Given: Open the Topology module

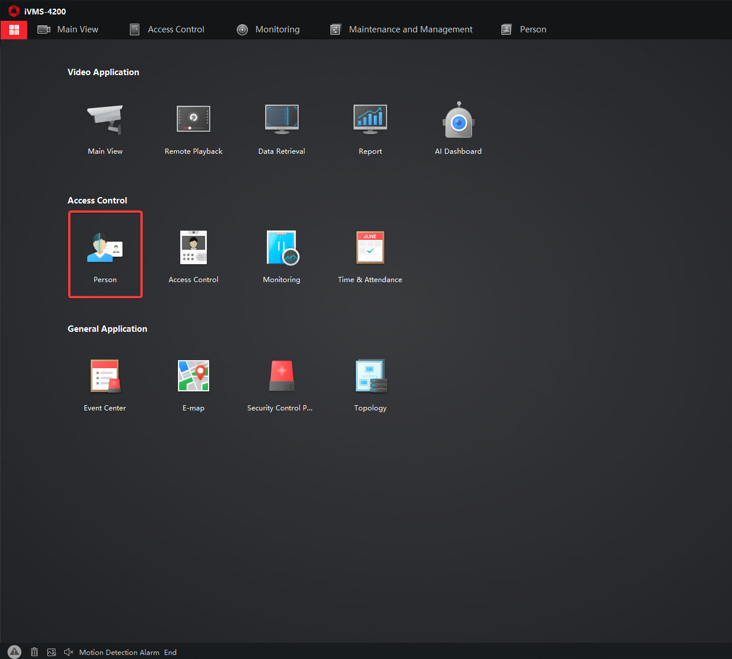Looking at the screenshot, I should tap(370, 377).
